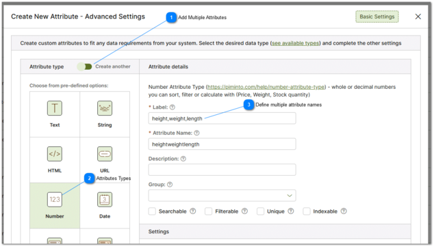This screenshot has height=247, width=434.
Task: Show help for Filterable option
Action: (244, 211)
